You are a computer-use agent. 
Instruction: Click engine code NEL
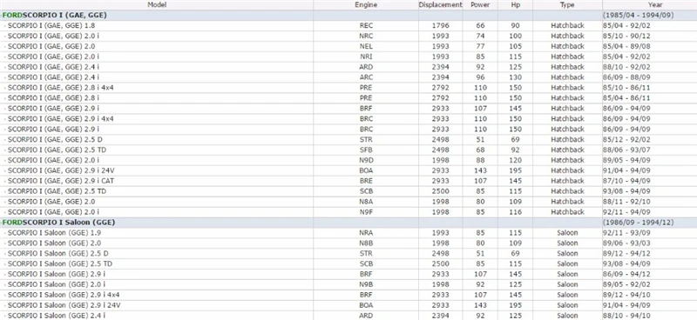[366, 46]
